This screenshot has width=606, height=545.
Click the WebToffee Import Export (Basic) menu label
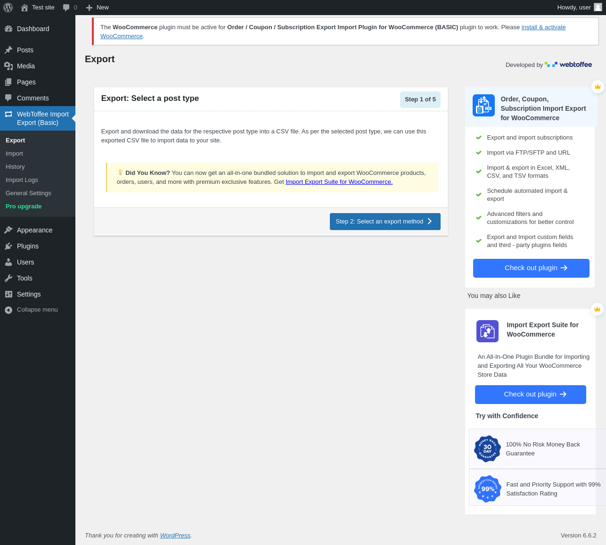(43, 118)
